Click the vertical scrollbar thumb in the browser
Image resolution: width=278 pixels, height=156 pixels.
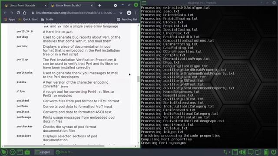(138, 79)
